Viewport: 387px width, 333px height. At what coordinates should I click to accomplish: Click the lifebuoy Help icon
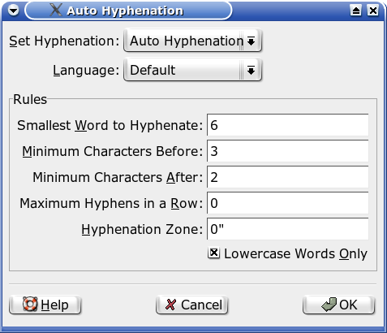tap(30, 305)
